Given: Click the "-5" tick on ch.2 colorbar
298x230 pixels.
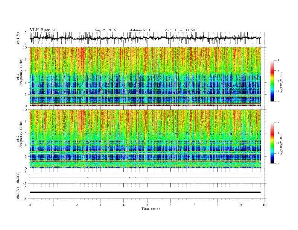Looking at the screenshot, I should pos(278,143).
